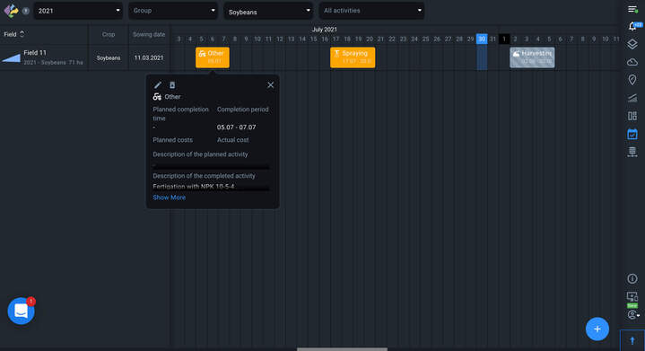This screenshot has height=351, width=645.
Task: Open the weather cloud icon
Action: (632, 62)
